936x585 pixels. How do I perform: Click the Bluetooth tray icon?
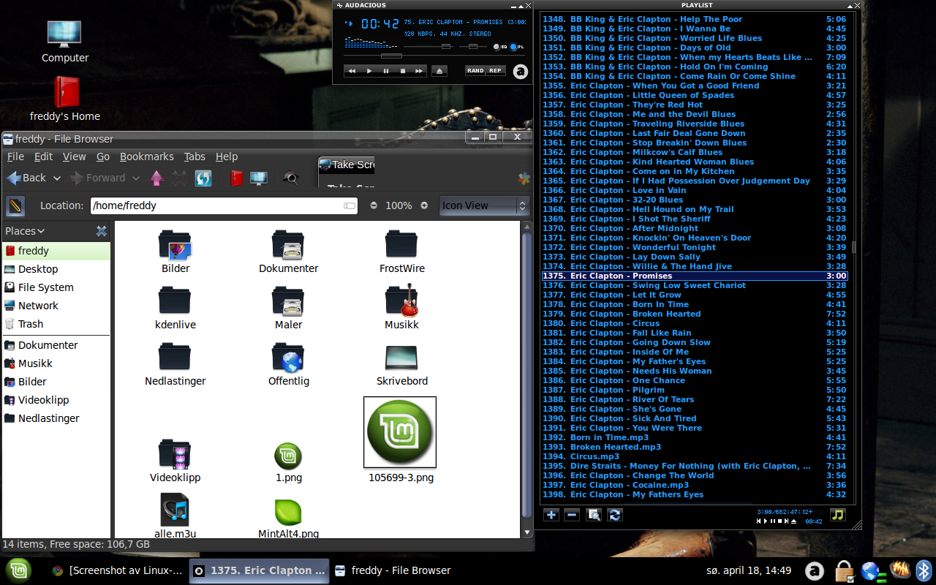tap(924, 570)
